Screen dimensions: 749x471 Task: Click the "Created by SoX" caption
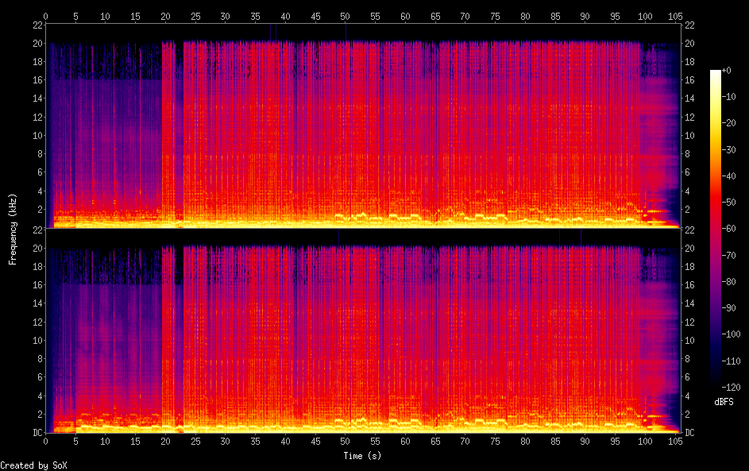point(34,465)
